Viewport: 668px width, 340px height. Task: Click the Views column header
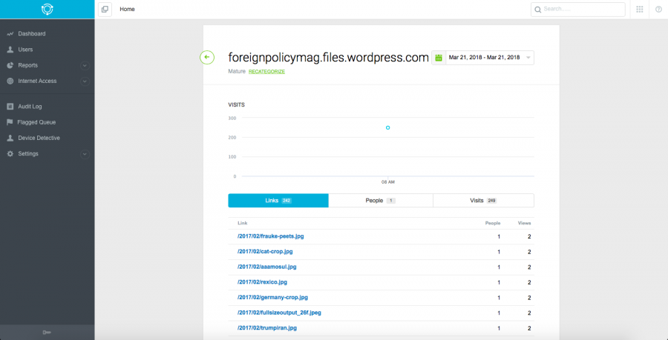point(525,223)
